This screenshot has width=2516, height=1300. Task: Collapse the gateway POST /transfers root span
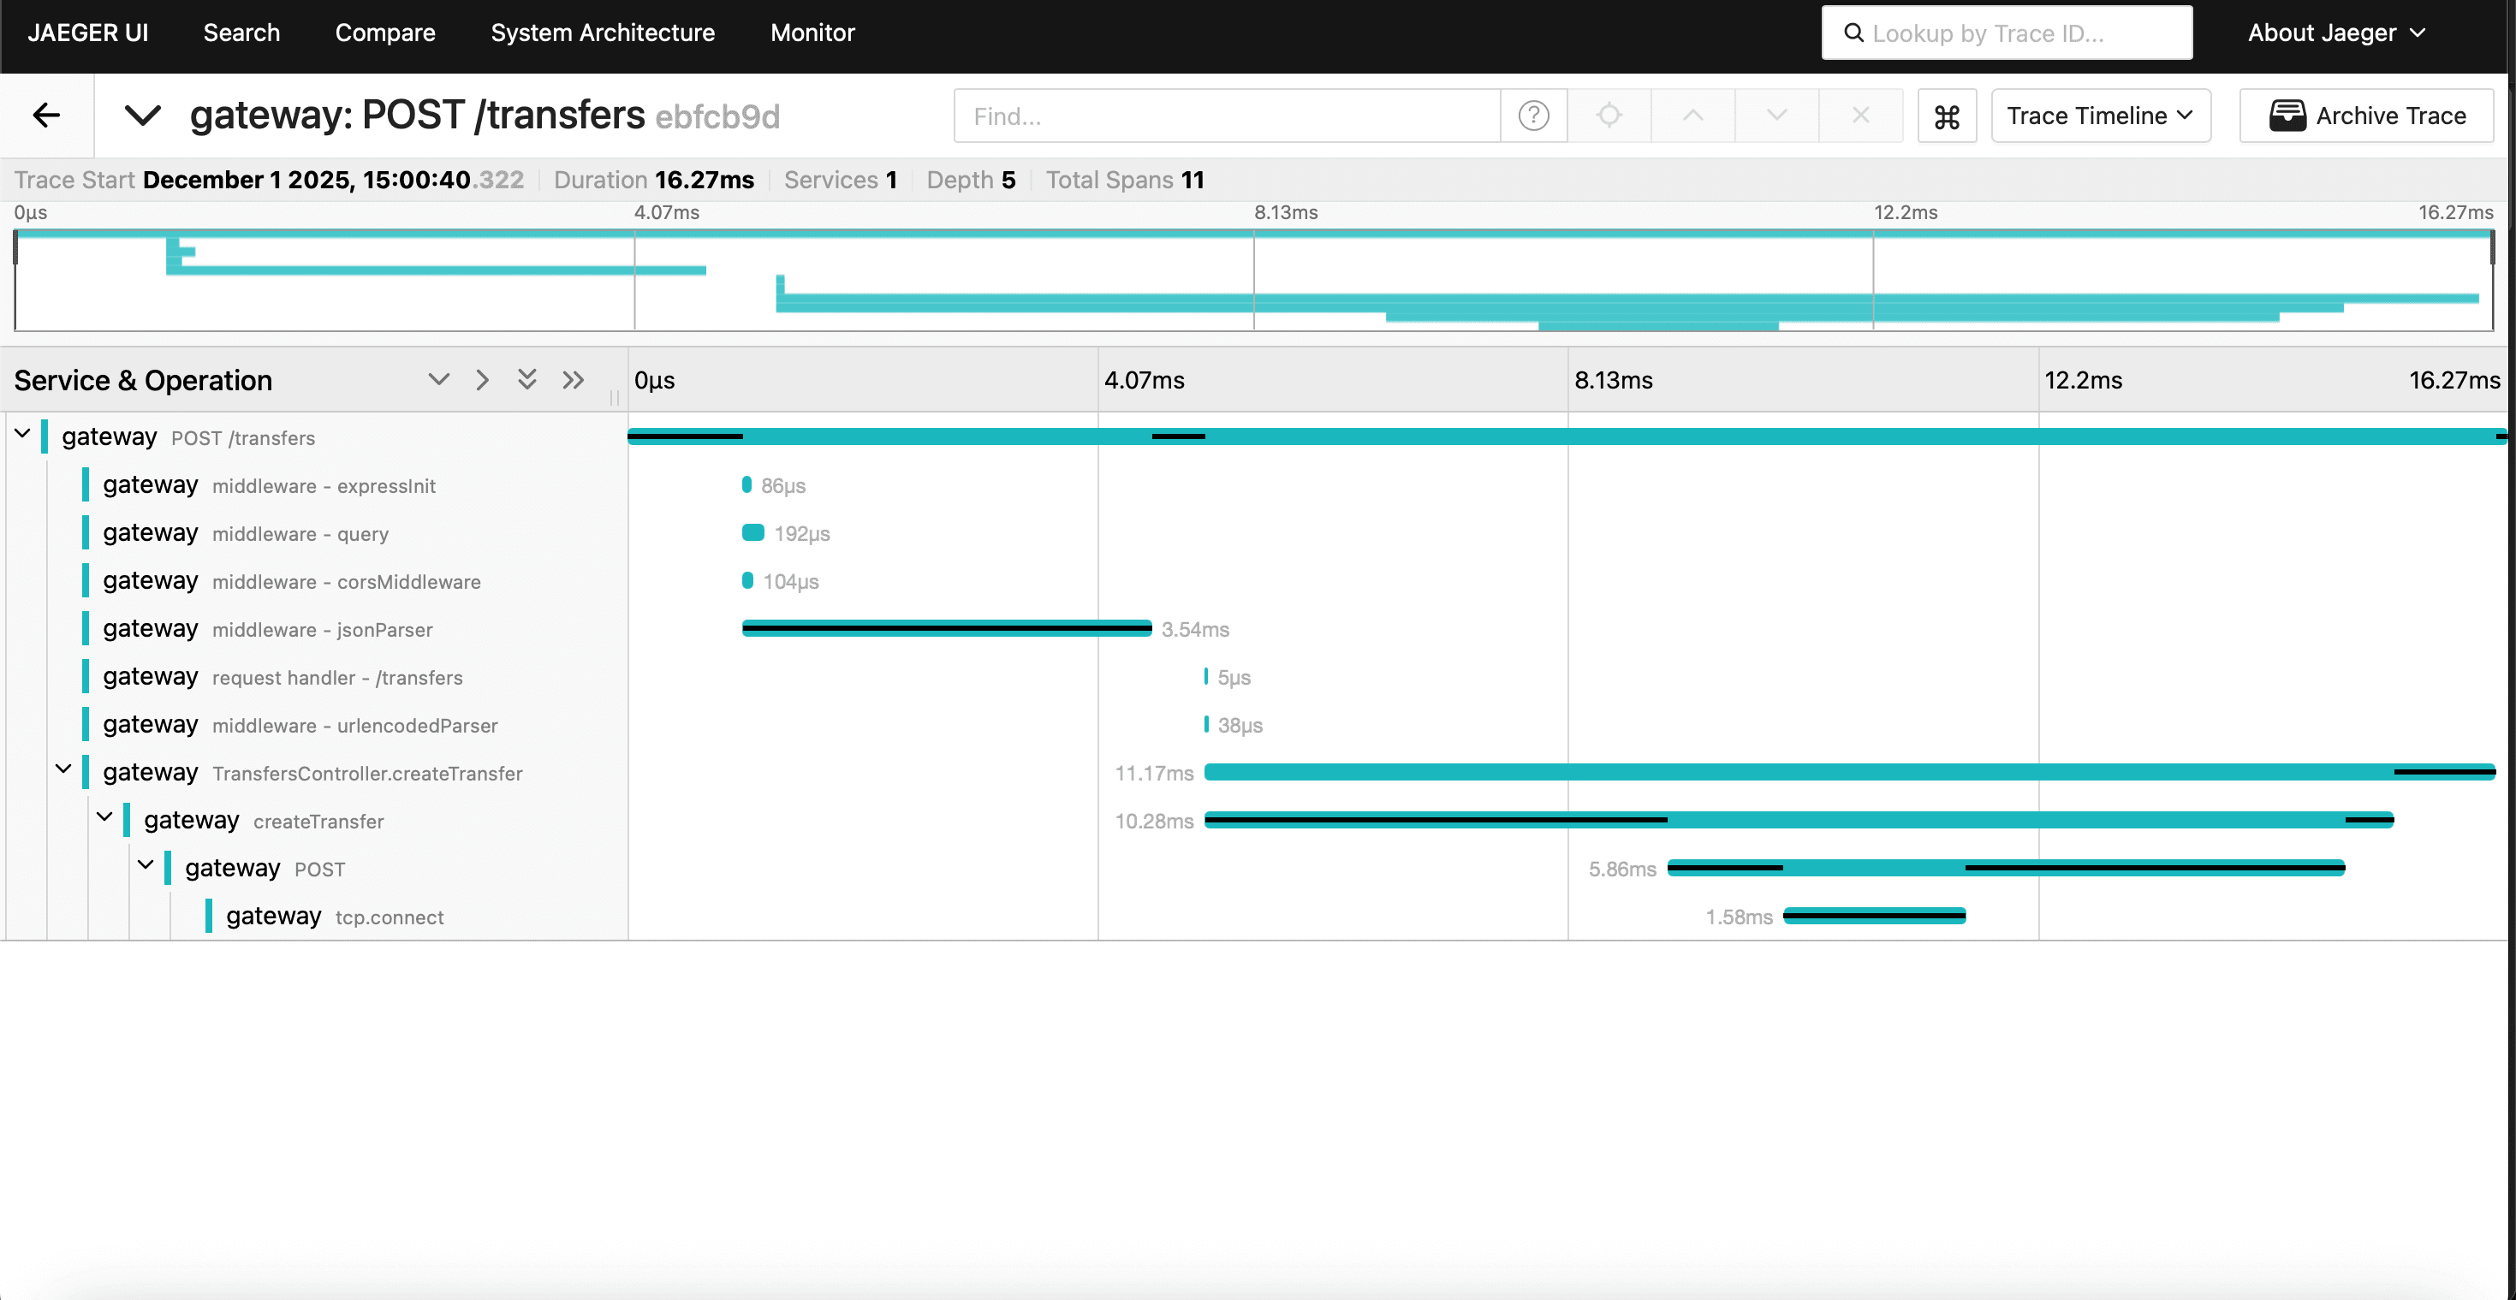coord(22,434)
